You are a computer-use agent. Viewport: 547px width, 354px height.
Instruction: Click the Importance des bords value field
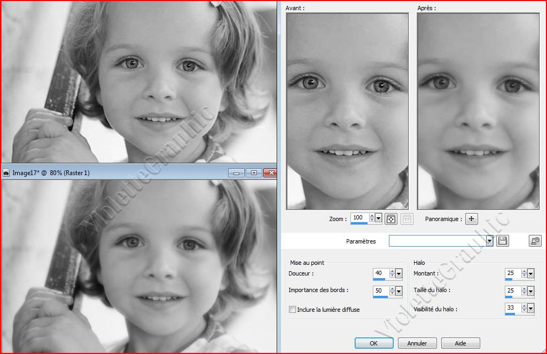click(x=380, y=290)
